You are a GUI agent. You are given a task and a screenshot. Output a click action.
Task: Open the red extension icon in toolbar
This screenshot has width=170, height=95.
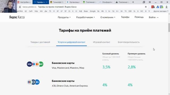pos(153,7)
